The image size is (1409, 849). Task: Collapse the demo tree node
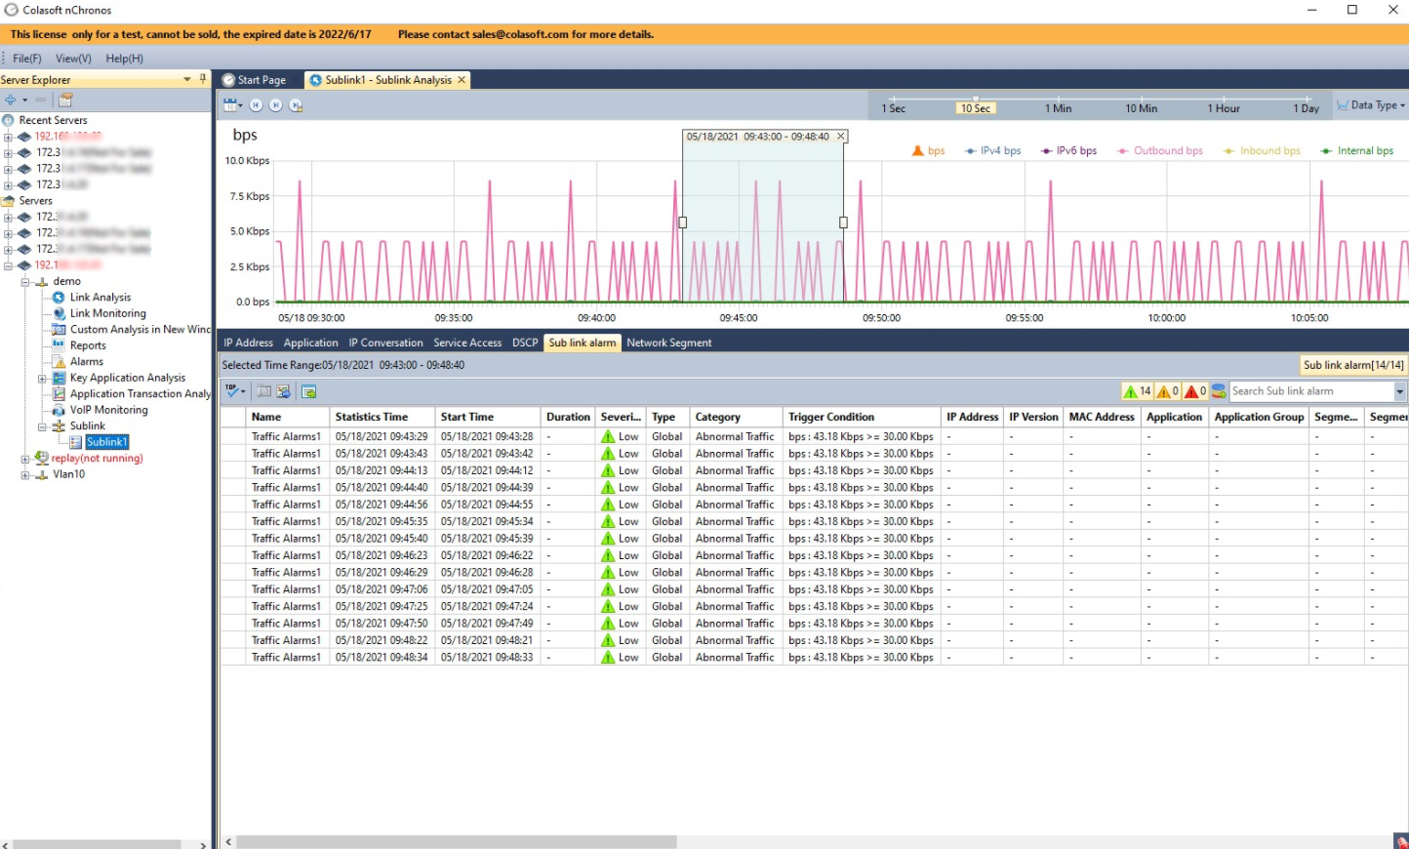coord(25,281)
